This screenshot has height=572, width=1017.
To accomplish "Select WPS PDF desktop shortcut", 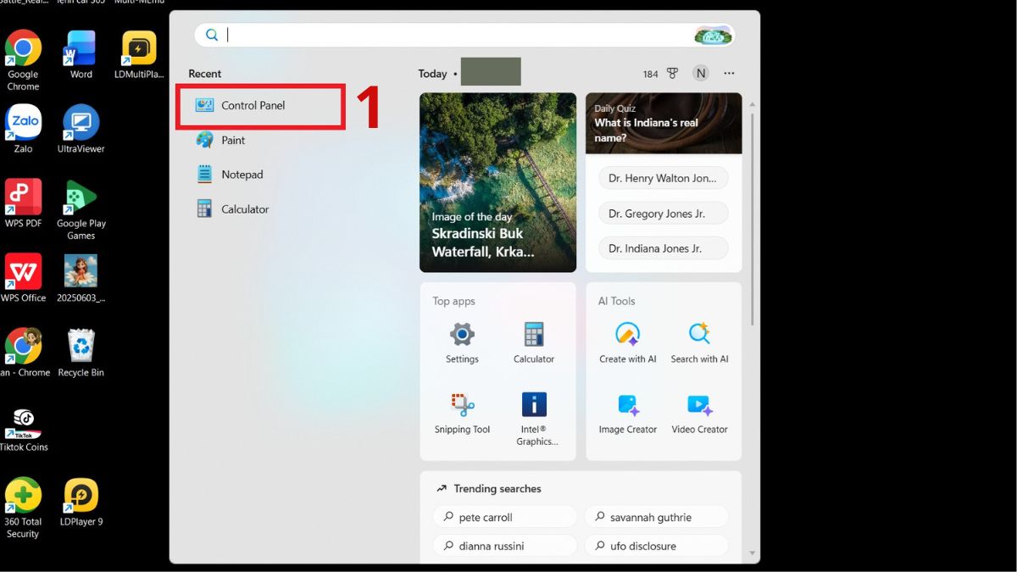I will [x=23, y=203].
